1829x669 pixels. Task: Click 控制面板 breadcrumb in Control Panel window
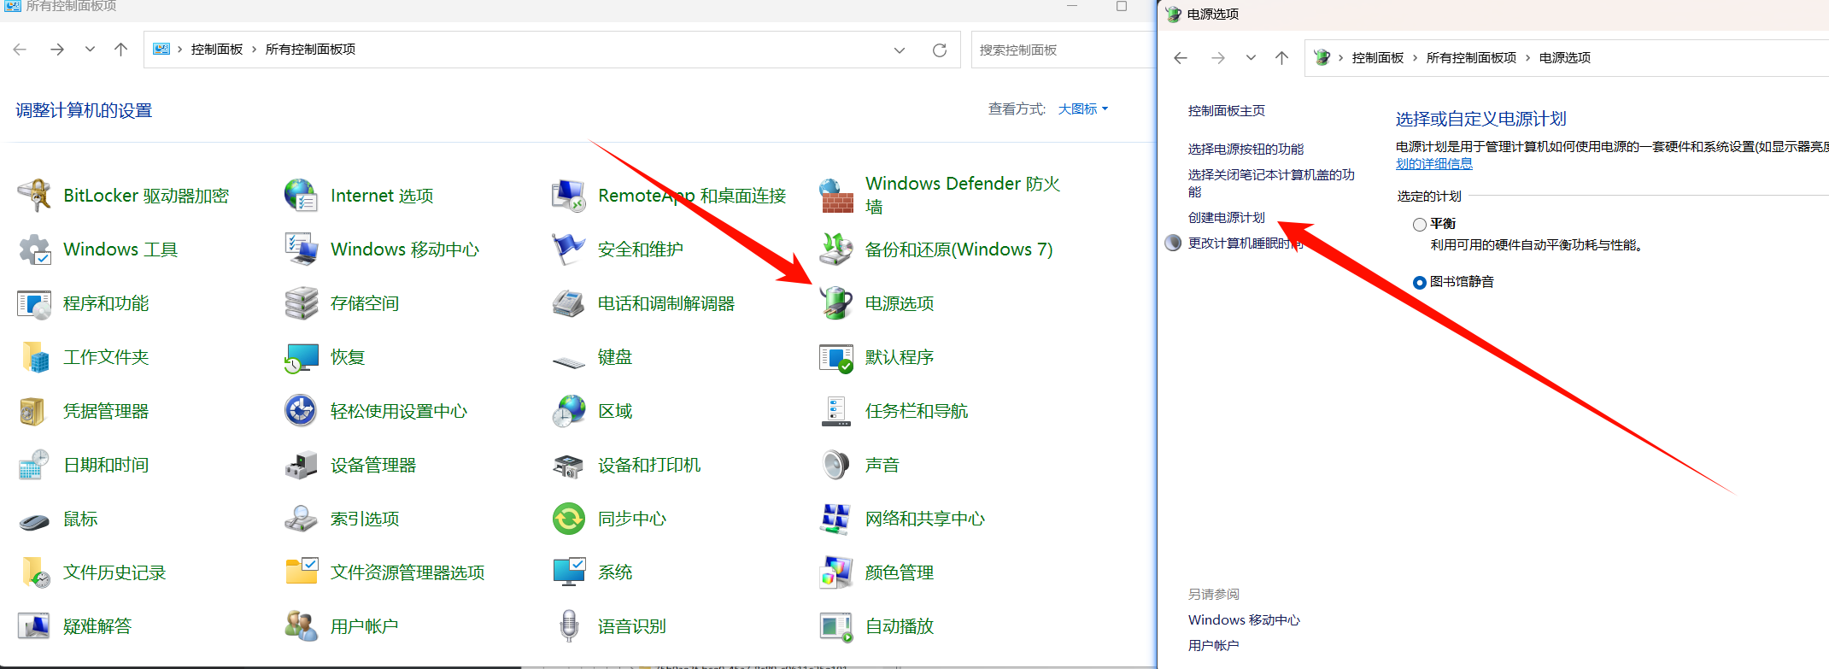217,49
